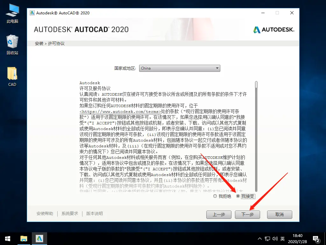Screen dimensions: 326x245
Task: Minimize the AutoCAD installer window
Action: [x=263, y=13]
